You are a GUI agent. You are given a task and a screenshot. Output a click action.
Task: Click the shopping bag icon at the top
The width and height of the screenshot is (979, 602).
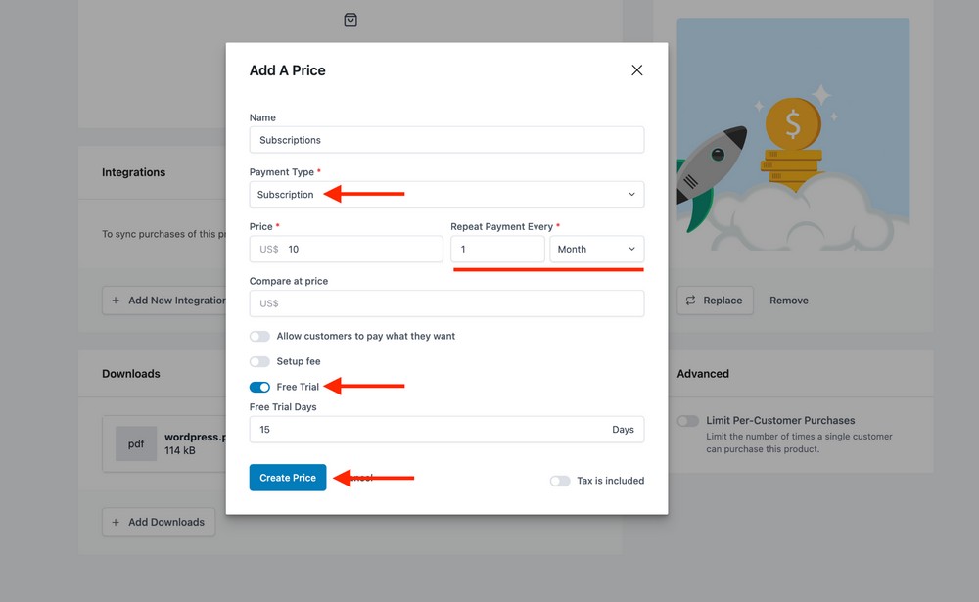coord(350,19)
